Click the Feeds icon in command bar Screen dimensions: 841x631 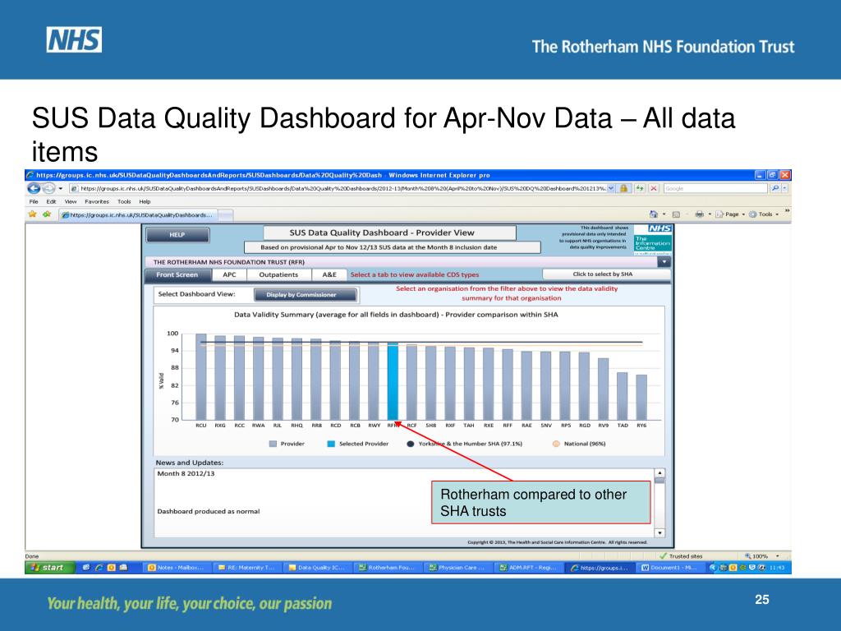tap(676, 214)
